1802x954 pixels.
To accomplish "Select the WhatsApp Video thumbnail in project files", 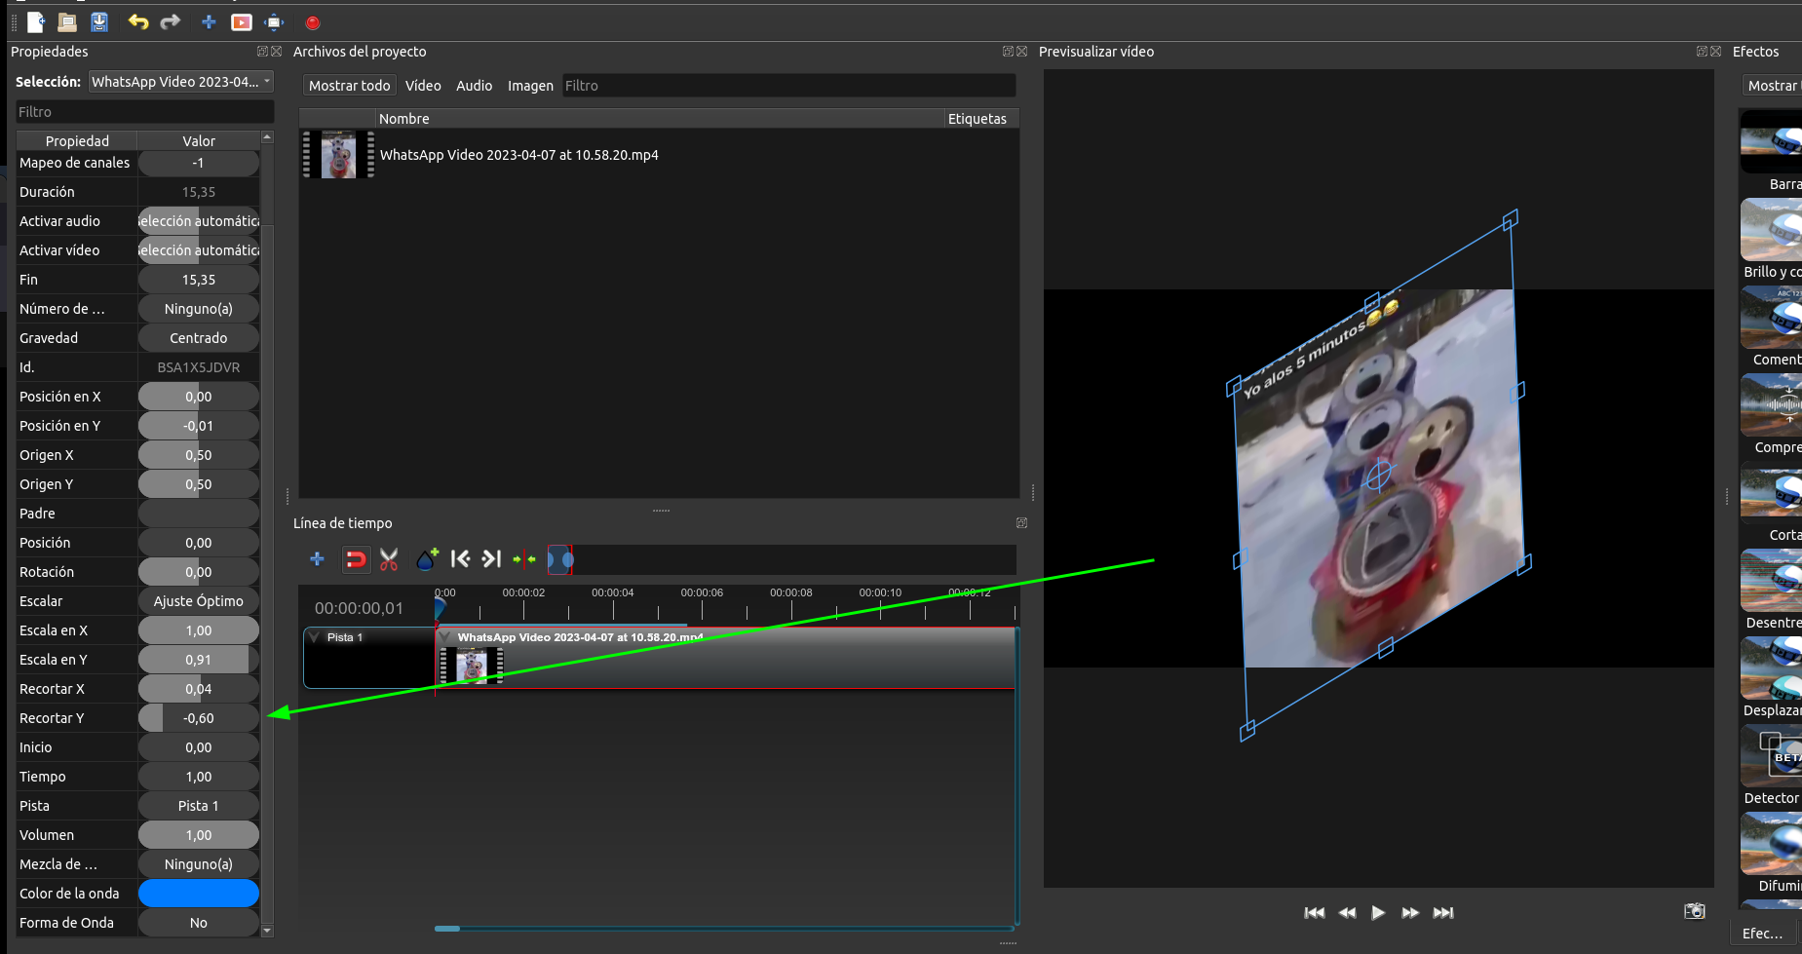I will pyautogui.click(x=338, y=154).
